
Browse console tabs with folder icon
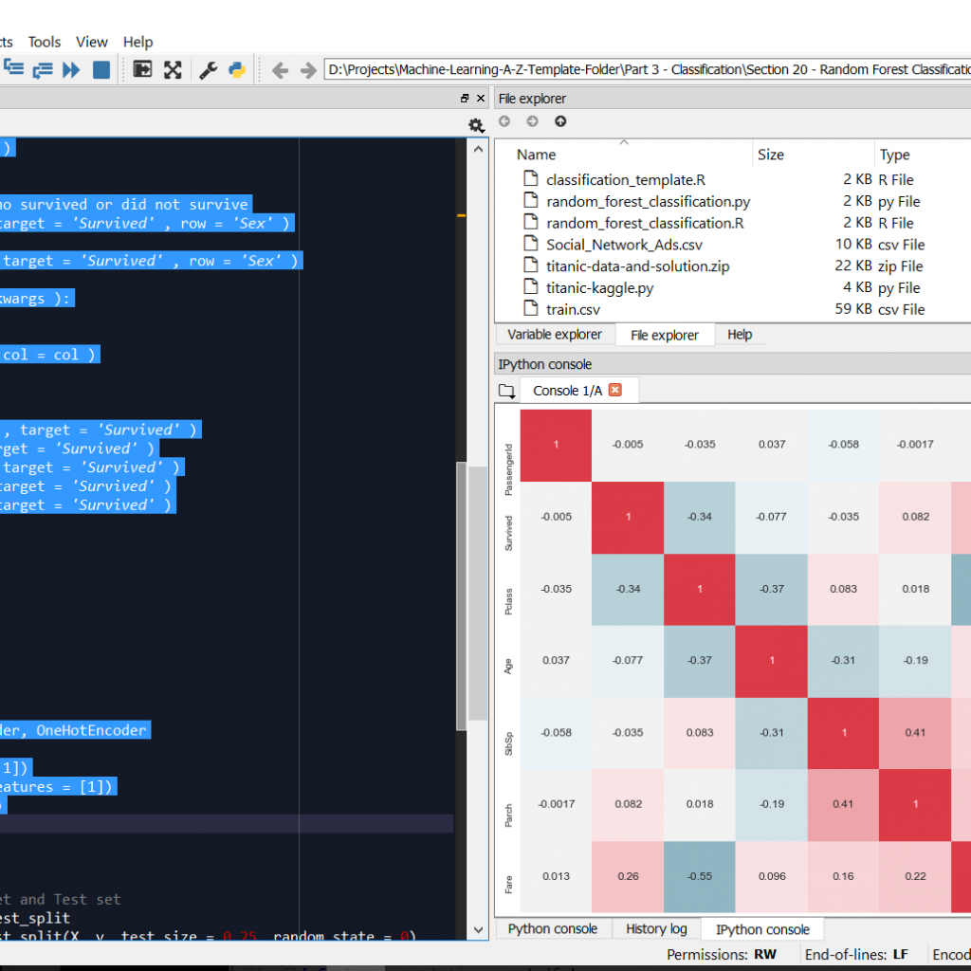(x=506, y=391)
